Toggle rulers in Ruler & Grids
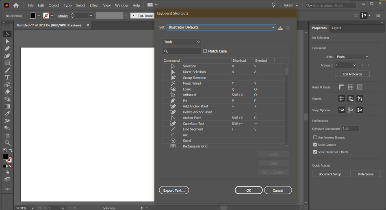 click(x=341, y=87)
